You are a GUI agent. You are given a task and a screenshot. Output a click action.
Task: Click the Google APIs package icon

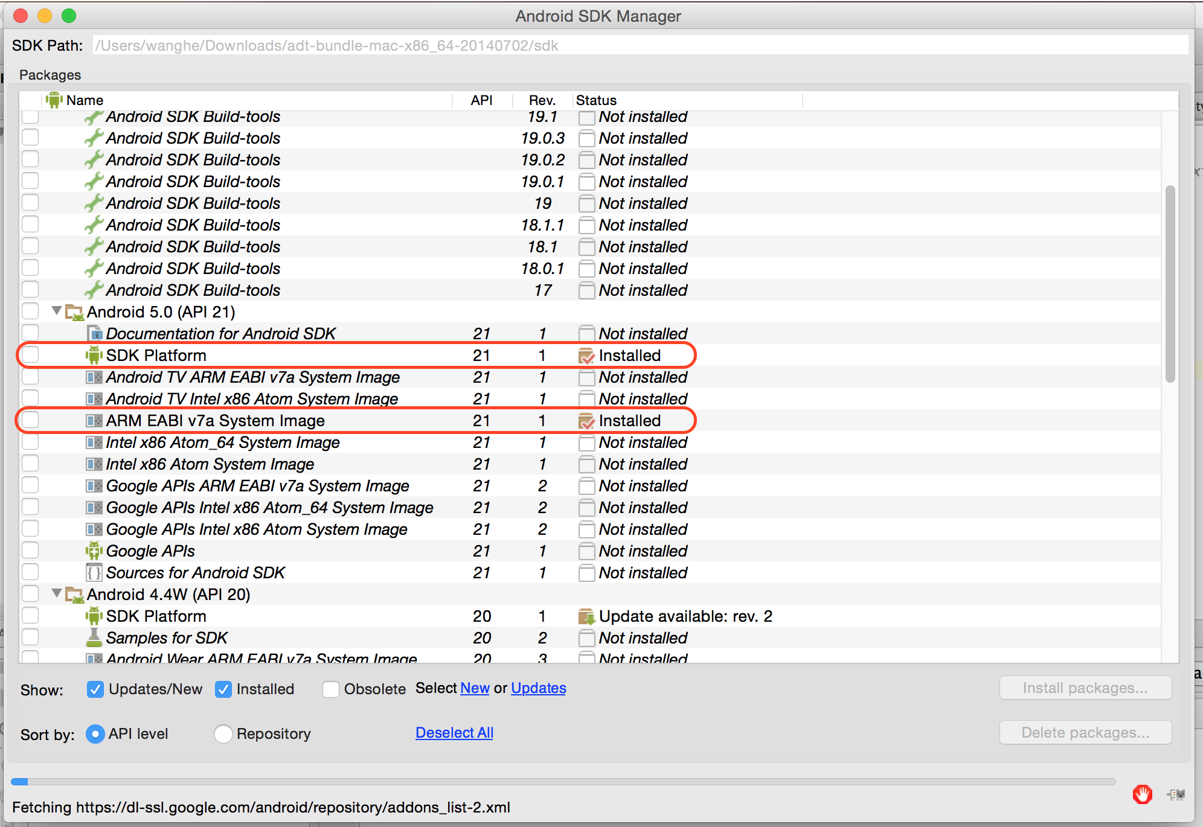pyautogui.click(x=94, y=551)
